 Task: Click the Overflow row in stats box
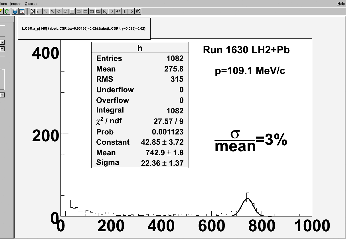coord(140,100)
